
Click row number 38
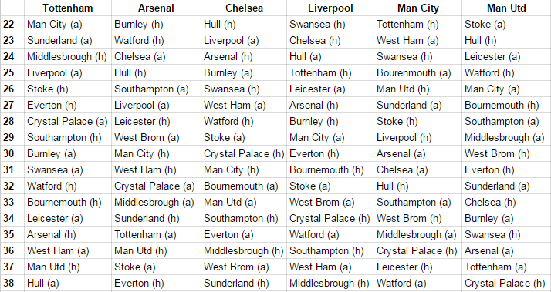click(x=12, y=284)
